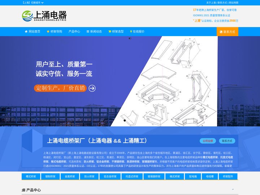Open the 金属桥架 category
The width and height of the screenshot is (260, 195).
point(70,177)
